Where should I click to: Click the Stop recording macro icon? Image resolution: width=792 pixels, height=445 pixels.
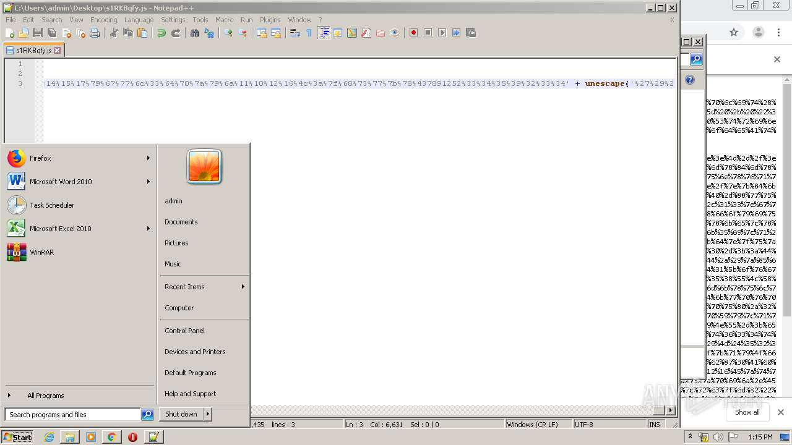click(428, 33)
